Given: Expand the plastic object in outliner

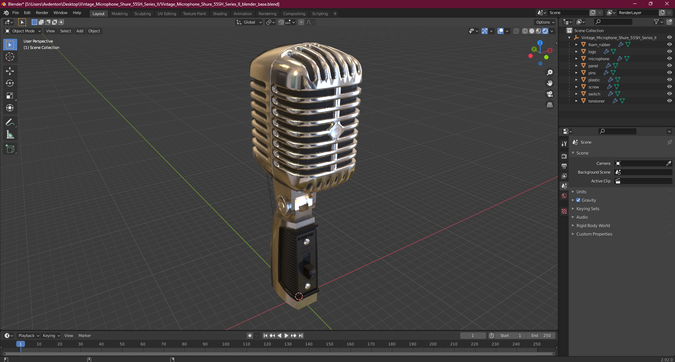Looking at the screenshot, I should [x=576, y=80].
